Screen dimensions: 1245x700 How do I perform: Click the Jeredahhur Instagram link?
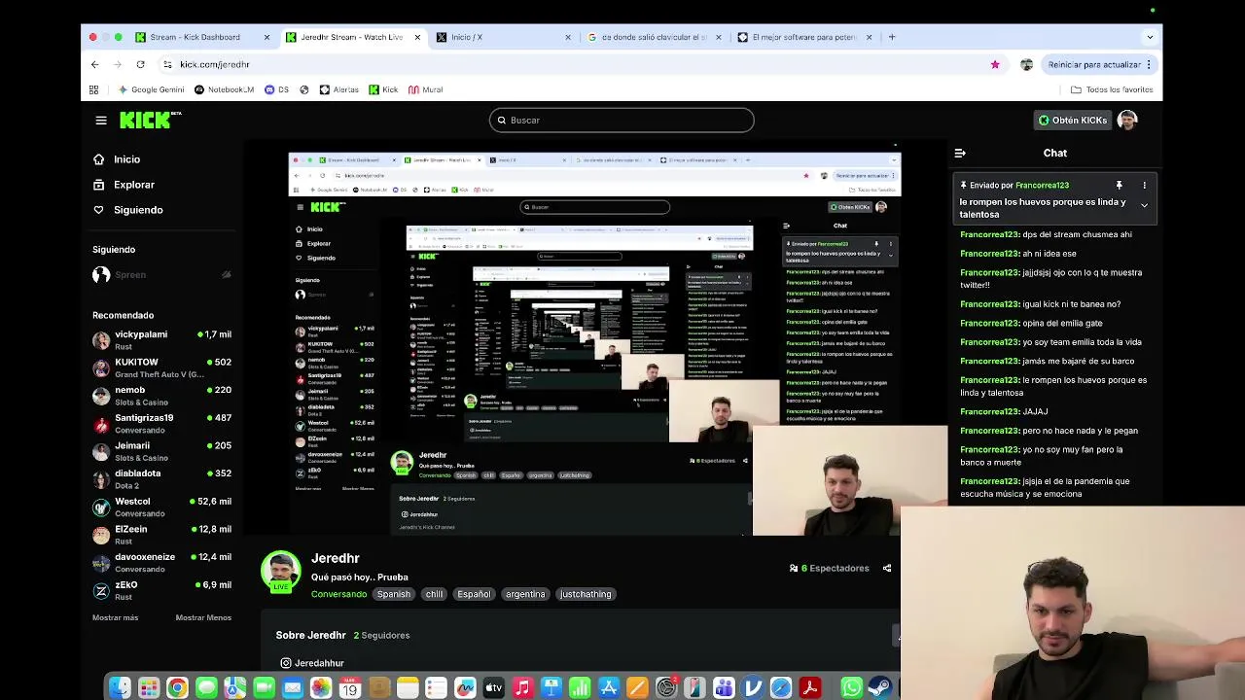[x=319, y=663]
